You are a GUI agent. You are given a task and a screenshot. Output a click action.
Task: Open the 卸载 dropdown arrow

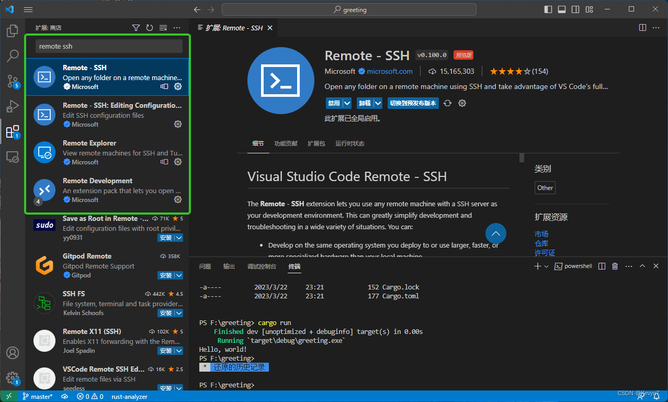[378, 103]
